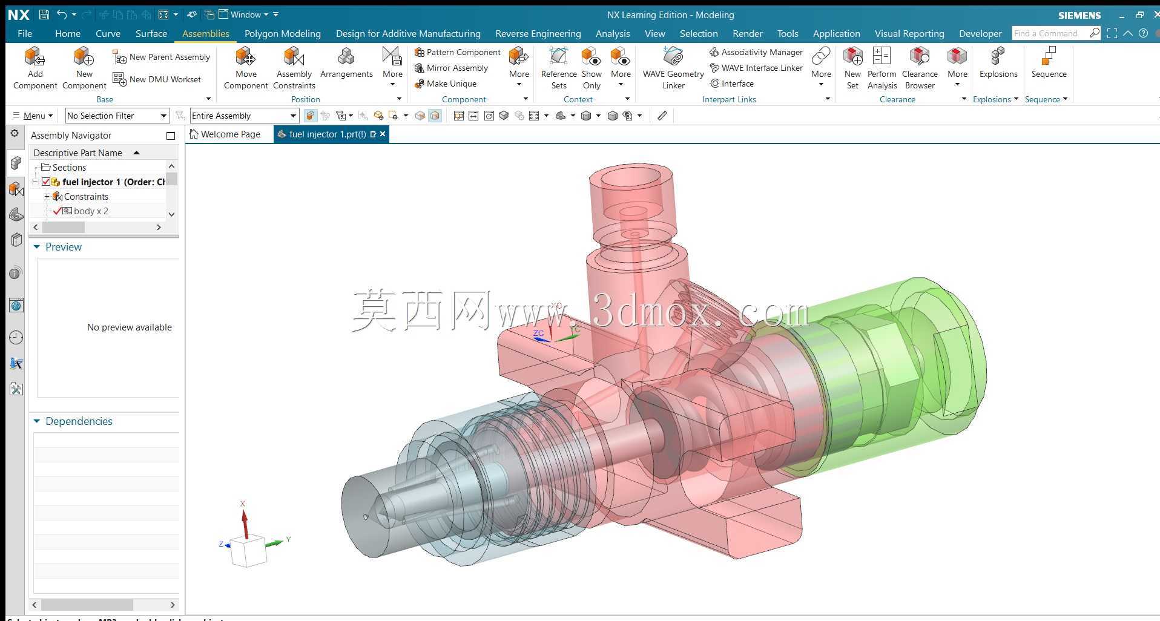Toggle the body x 2 red checkmark
Screen dimensions: 1160x621
(x=57, y=211)
